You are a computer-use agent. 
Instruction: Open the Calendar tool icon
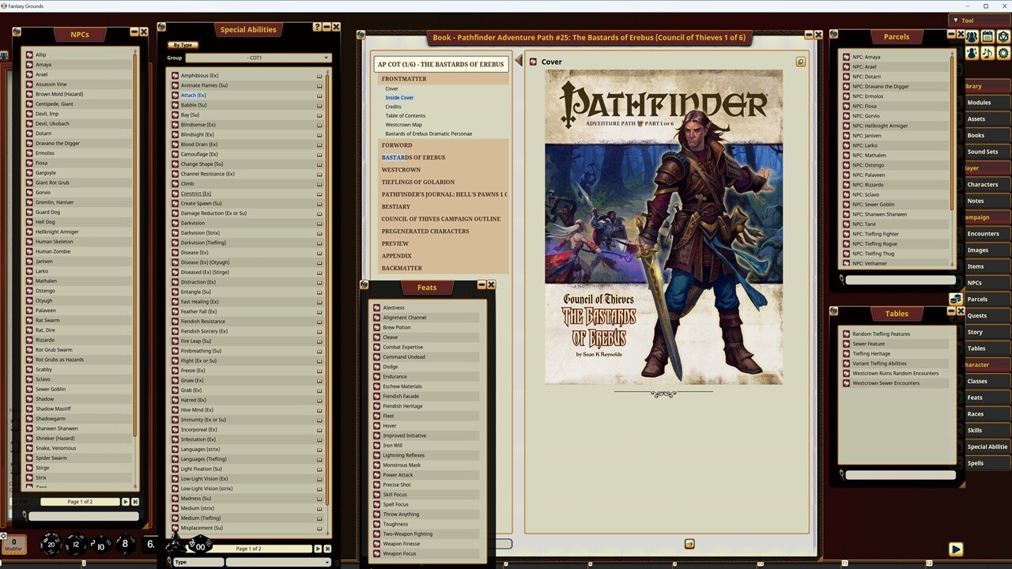click(987, 37)
